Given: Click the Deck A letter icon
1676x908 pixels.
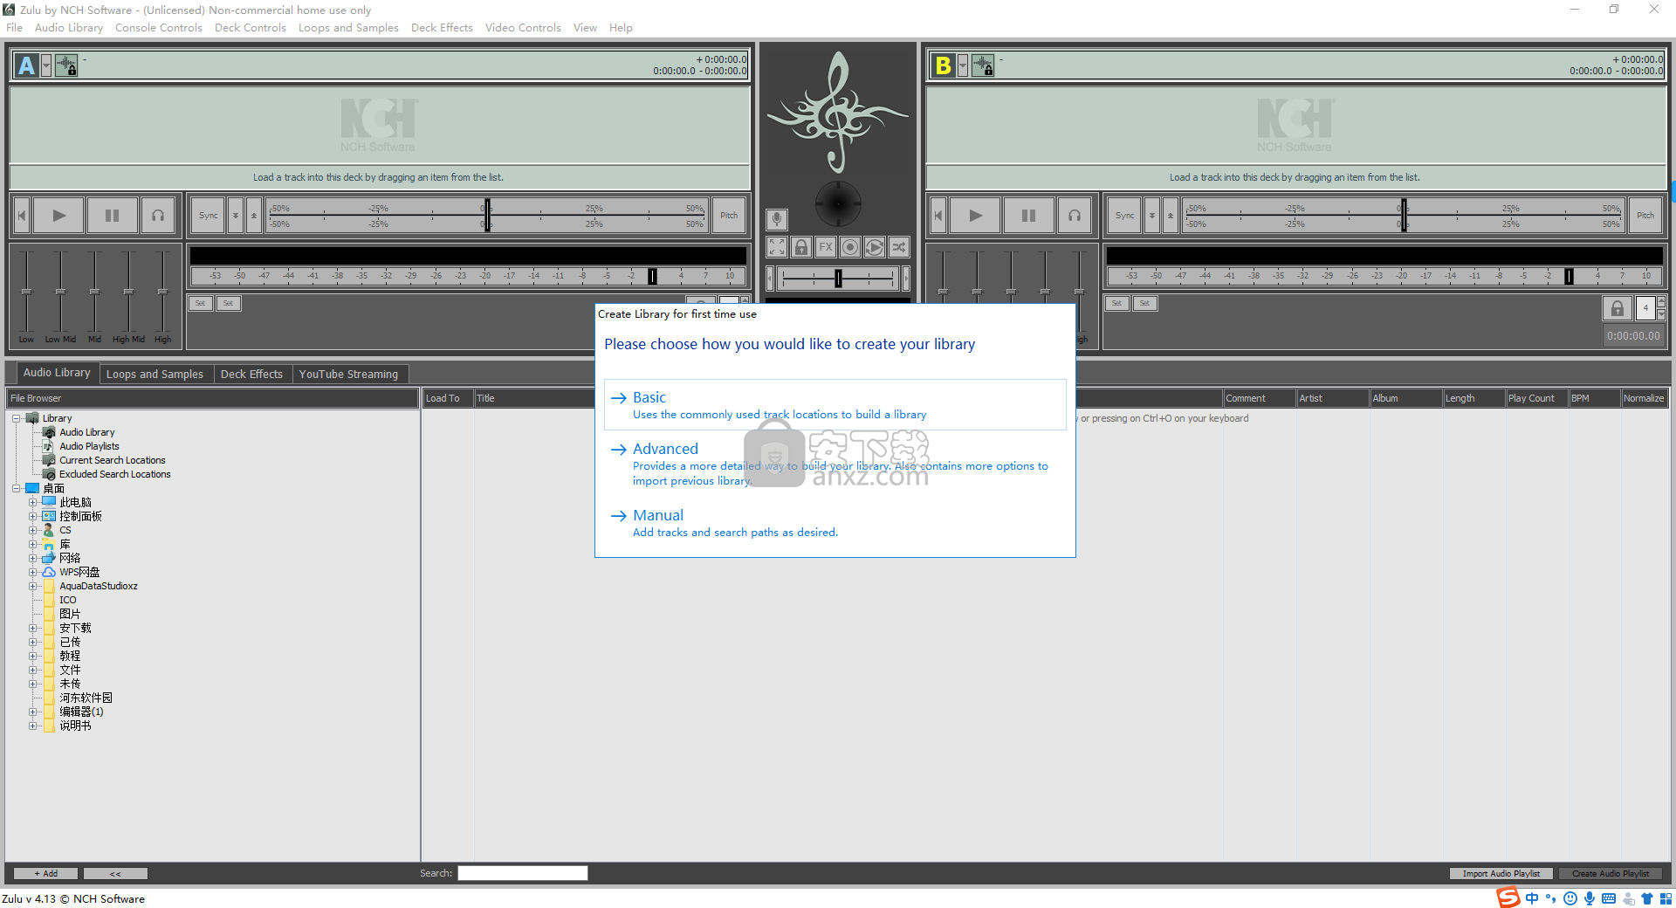Looking at the screenshot, I should tap(27, 65).
